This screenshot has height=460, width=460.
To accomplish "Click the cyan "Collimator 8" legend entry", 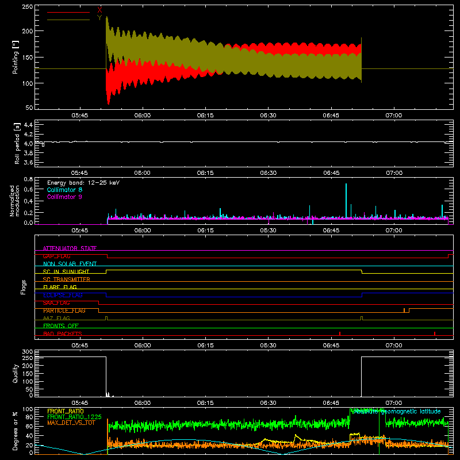I will 64,190.
